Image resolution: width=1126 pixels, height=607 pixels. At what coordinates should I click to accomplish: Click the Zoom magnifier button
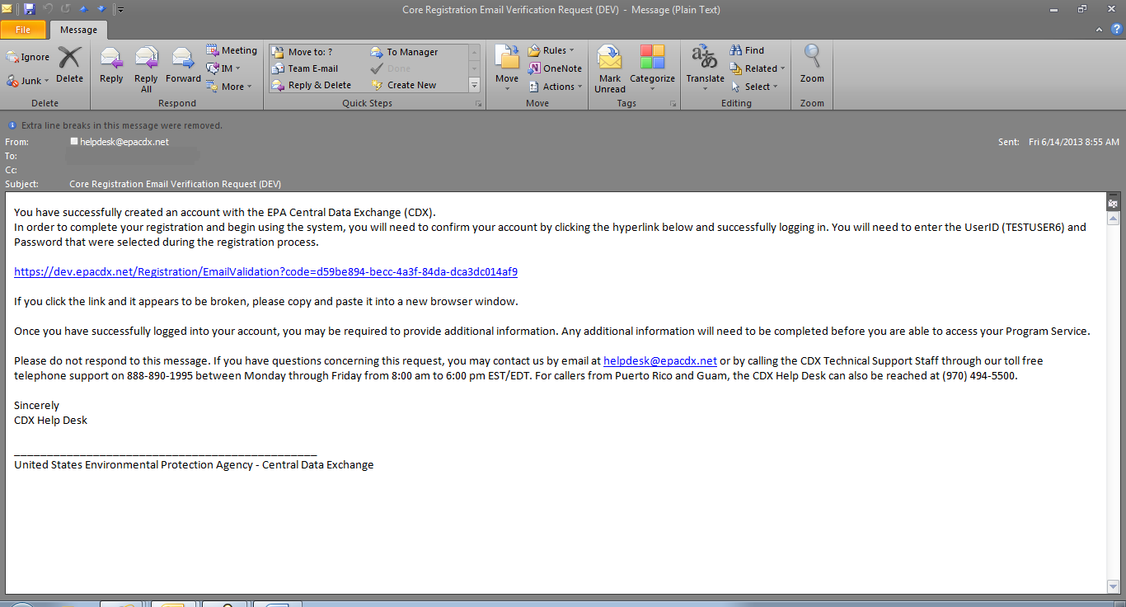click(812, 65)
